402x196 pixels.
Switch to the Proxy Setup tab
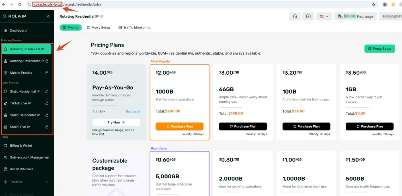click(98, 27)
